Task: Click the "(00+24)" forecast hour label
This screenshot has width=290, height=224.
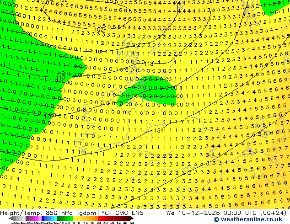Action: point(274,213)
